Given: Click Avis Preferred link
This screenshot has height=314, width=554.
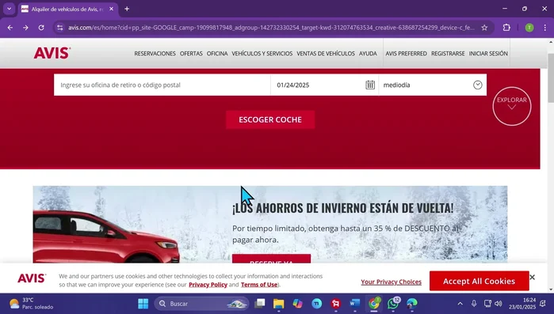Looking at the screenshot, I should coord(406,54).
